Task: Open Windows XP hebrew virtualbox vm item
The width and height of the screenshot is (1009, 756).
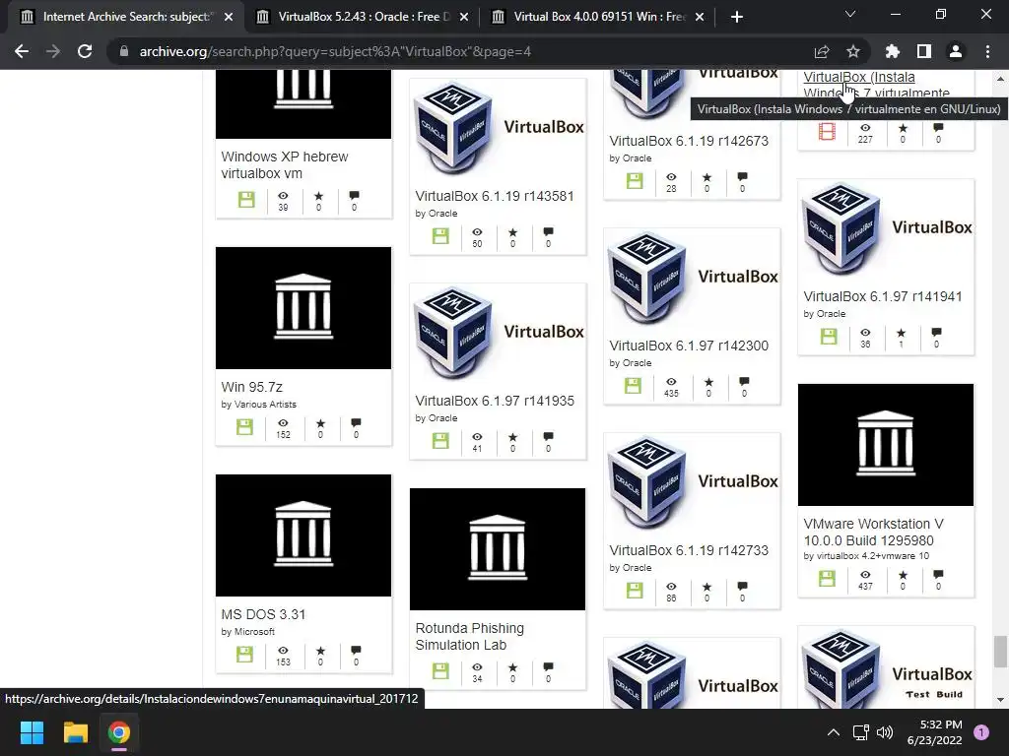Action: coord(285,164)
